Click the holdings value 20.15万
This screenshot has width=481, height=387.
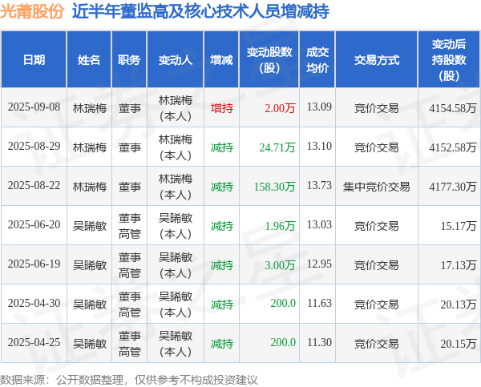coord(459,344)
